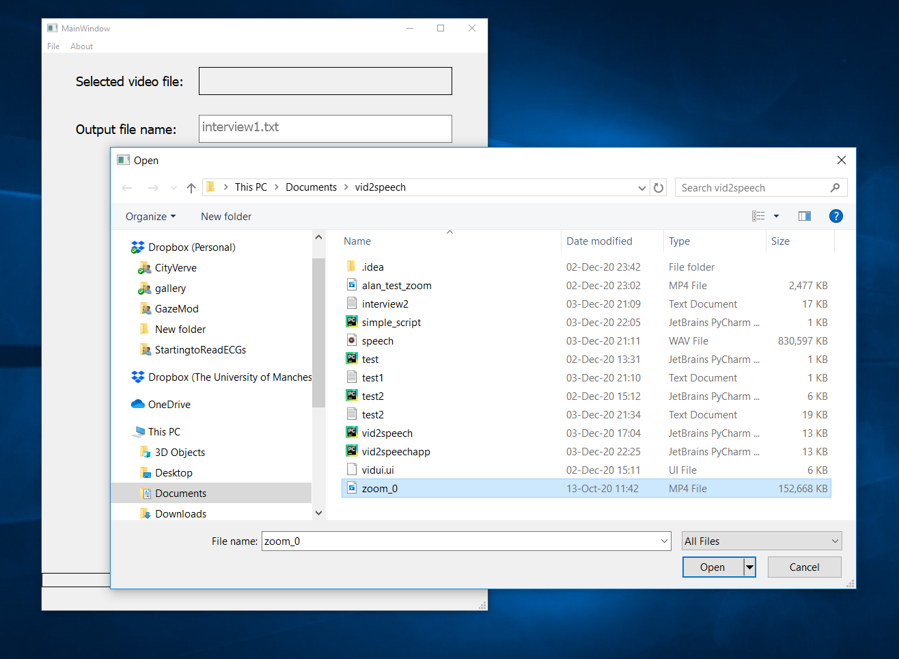Click the change view layout icon
Screen dimensions: 899x659
point(758,216)
